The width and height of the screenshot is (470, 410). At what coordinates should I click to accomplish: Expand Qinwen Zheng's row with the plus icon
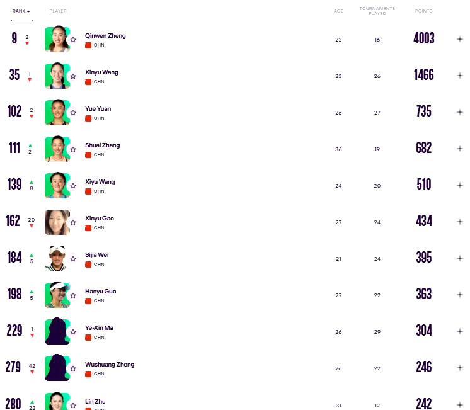tap(460, 39)
